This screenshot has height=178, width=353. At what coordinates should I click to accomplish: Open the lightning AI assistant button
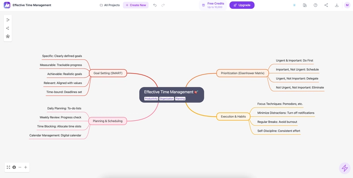(x=345, y=168)
